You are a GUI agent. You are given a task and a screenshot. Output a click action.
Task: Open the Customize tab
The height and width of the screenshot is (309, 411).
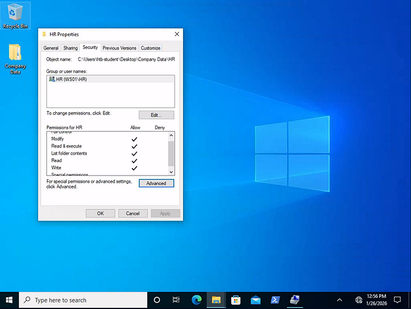point(150,48)
